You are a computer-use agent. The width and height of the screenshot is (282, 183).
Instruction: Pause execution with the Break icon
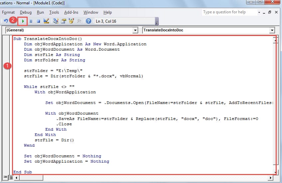click(31, 21)
